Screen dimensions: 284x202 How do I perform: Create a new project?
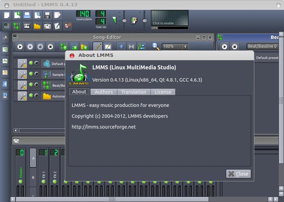(6, 15)
